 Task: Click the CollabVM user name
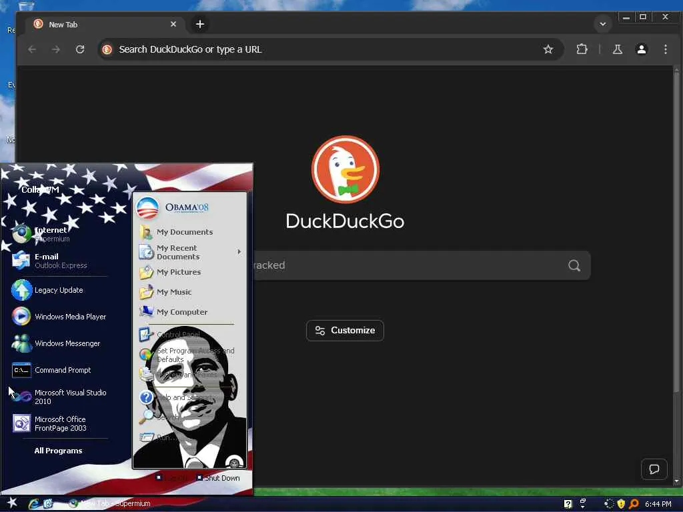click(40, 189)
